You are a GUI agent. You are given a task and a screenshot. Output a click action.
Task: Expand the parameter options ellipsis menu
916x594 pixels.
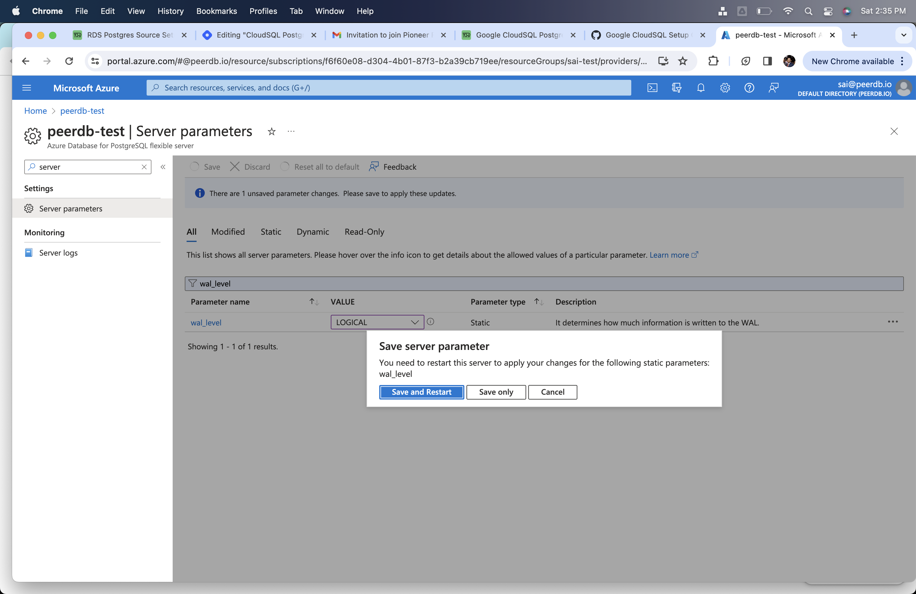tap(893, 322)
